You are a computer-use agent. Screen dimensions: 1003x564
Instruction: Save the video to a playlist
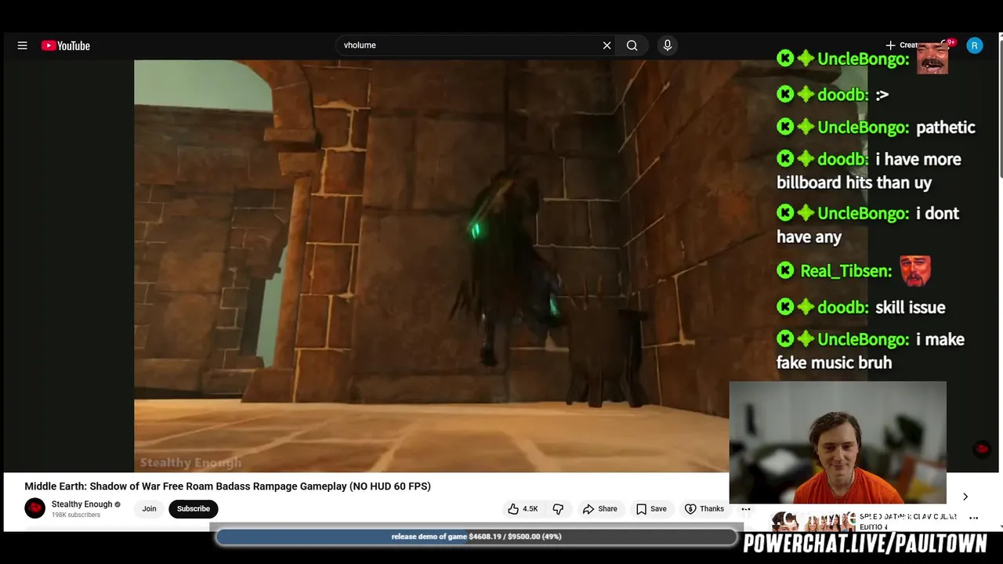652,509
